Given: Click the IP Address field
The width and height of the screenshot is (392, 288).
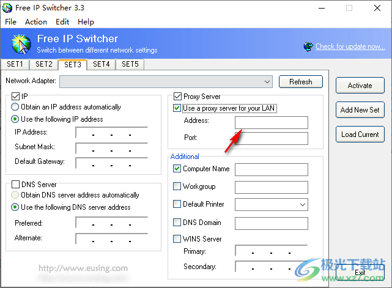Looking at the screenshot, I should pos(111,133).
